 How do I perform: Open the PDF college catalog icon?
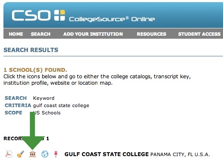point(9,154)
